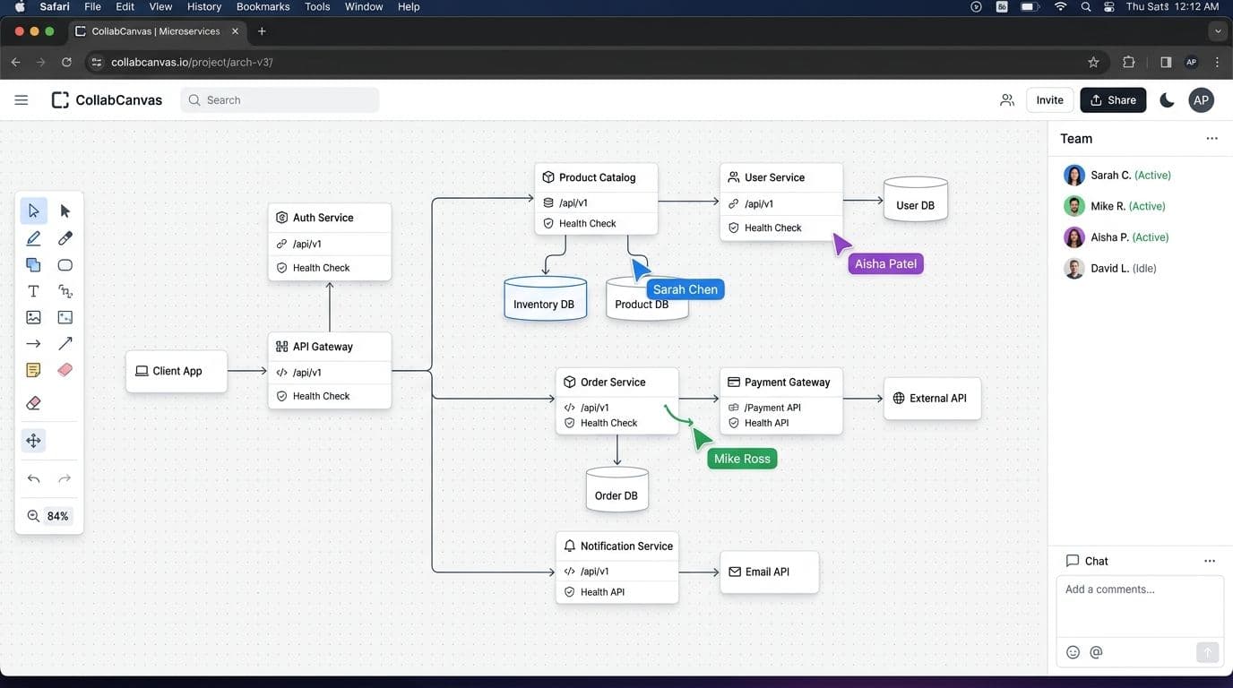Viewport: 1233px width, 688px height.
Task: Activate the Text tool
Action: [x=33, y=291]
